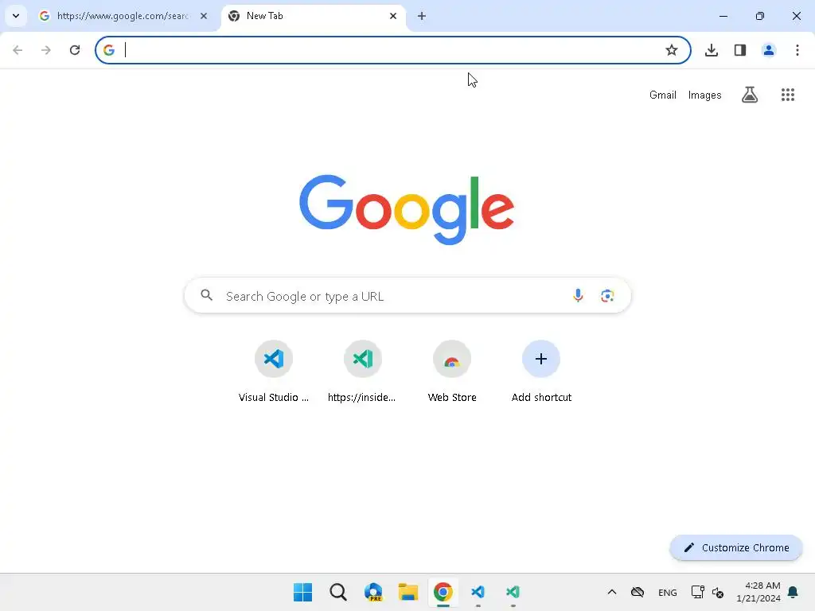Close the google.com search tab

[204, 16]
